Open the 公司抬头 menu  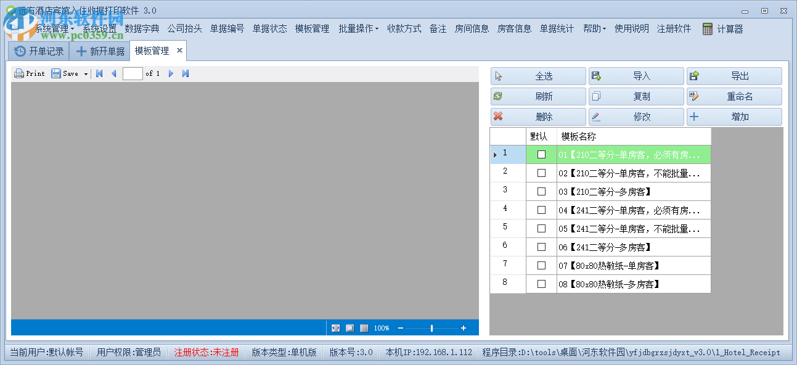pos(184,28)
